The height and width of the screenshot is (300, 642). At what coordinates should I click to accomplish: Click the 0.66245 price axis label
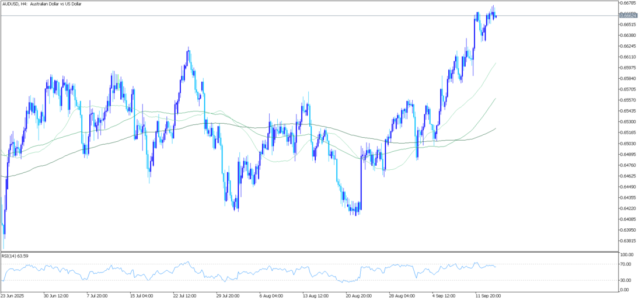click(628, 46)
